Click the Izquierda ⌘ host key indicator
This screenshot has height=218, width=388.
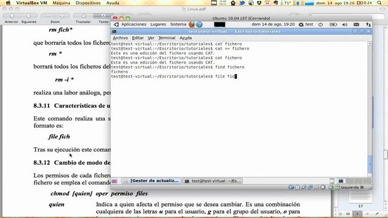[352, 187]
